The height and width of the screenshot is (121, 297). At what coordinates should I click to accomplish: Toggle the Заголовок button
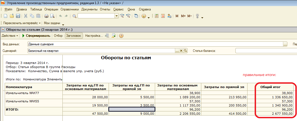click(x=74, y=36)
